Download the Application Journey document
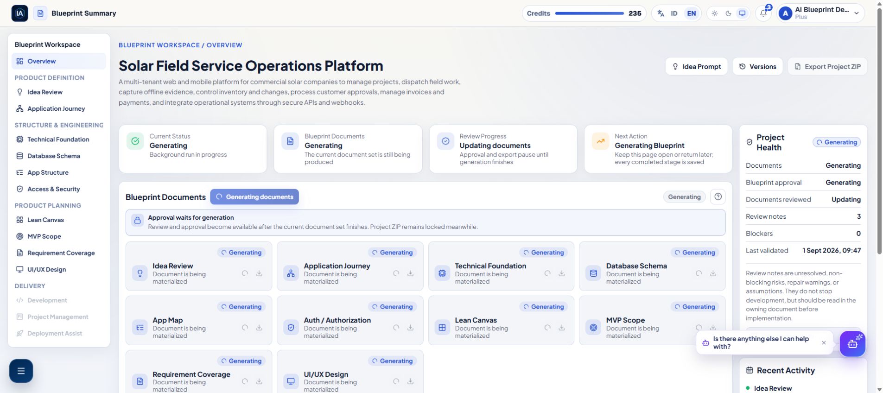This screenshot has height=393, width=883. tap(410, 273)
